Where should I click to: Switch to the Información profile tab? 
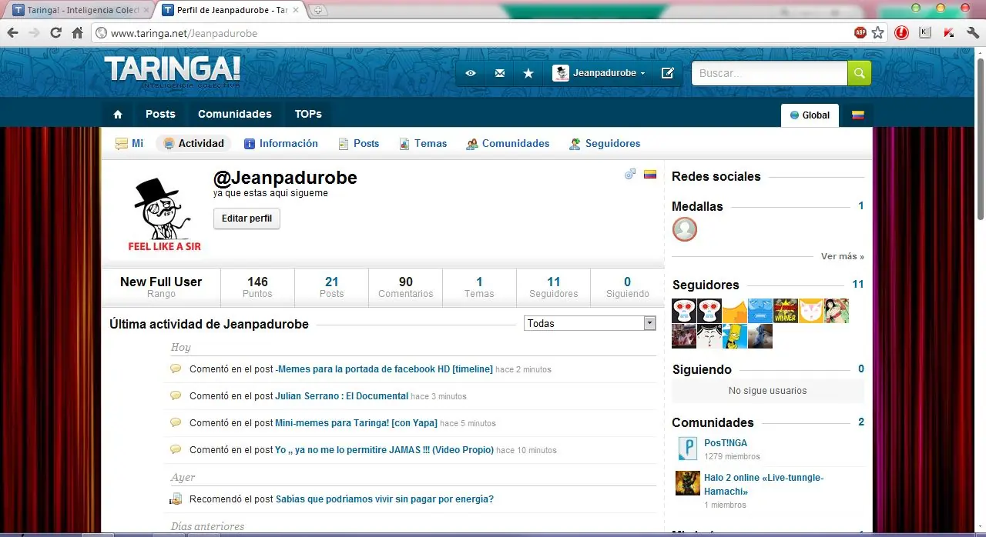(281, 143)
